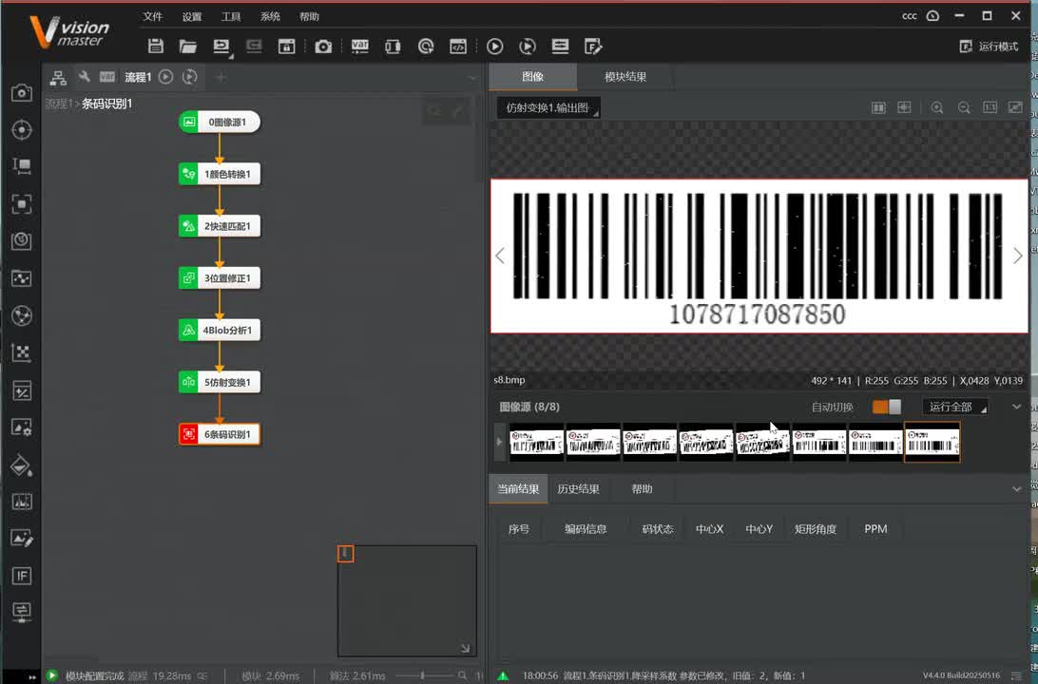Open the file edit icon on toolbar
This screenshot has width=1038, height=684.
pyautogui.click(x=593, y=47)
